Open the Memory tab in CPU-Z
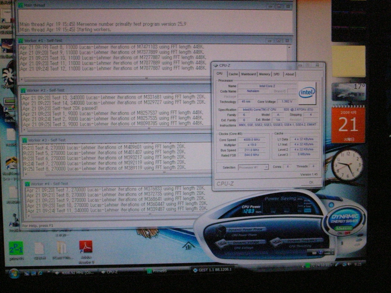Screen dimensions: 391x293 click(264, 74)
